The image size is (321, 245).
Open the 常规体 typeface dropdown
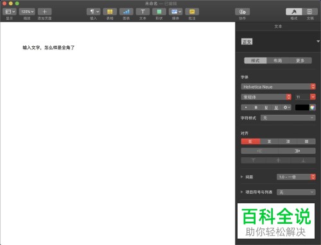266,97
